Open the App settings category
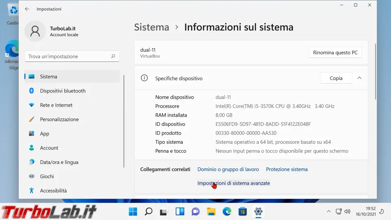Screen dimensions: 391x220 click(x=44, y=134)
